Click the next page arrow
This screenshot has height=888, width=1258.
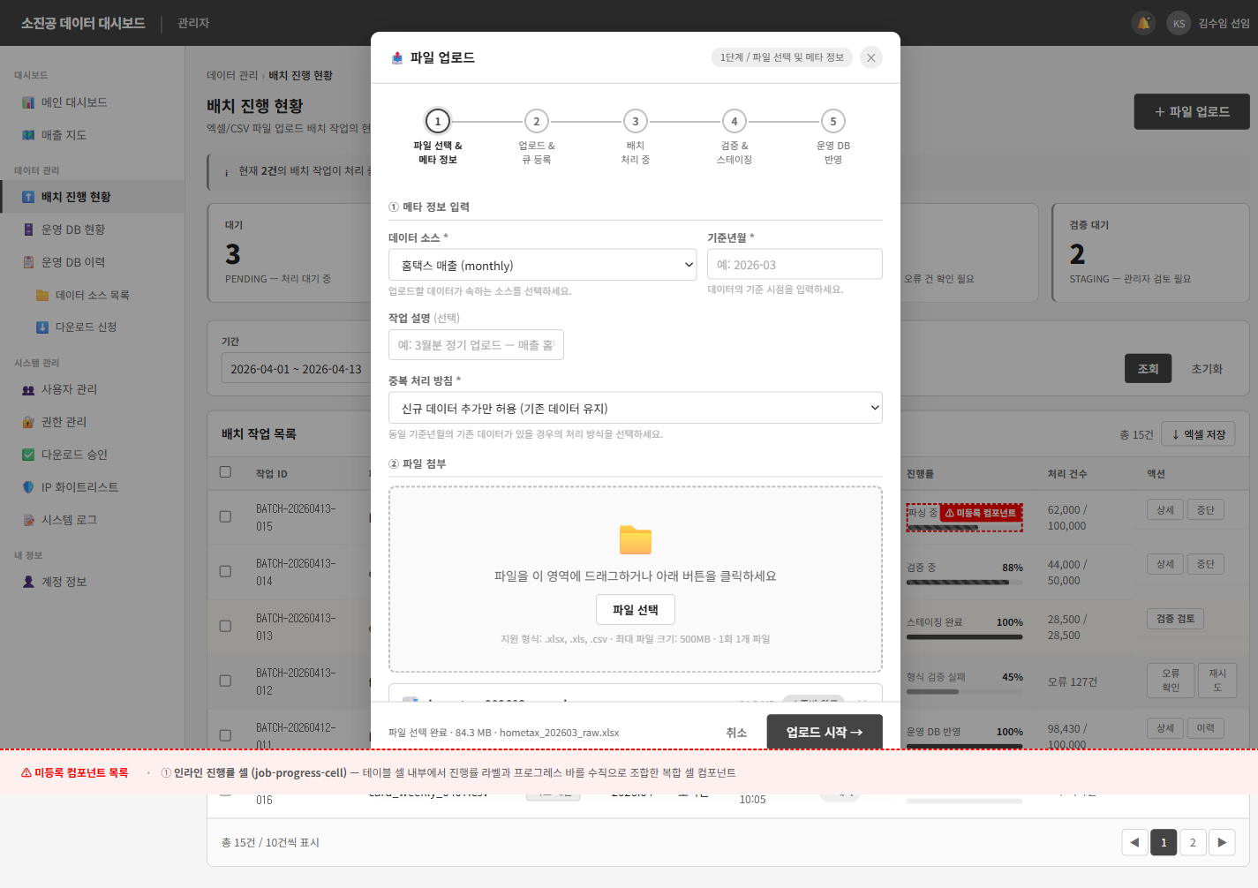1222,842
